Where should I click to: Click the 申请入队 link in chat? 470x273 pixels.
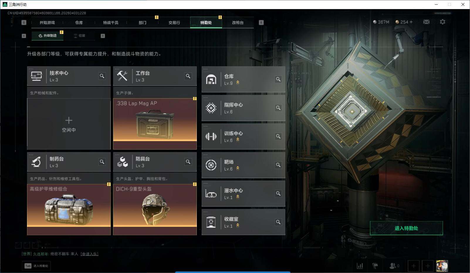[x=89, y=254]
